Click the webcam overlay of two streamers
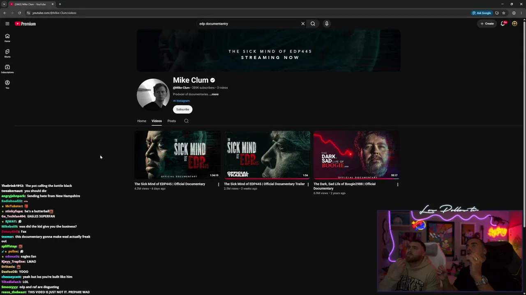Viewport: 526px width, 295px height. click(x=450, y=251)
